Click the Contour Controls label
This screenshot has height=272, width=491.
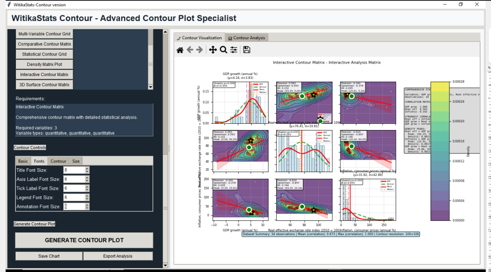pyautogui.click(x=30, y=147)
